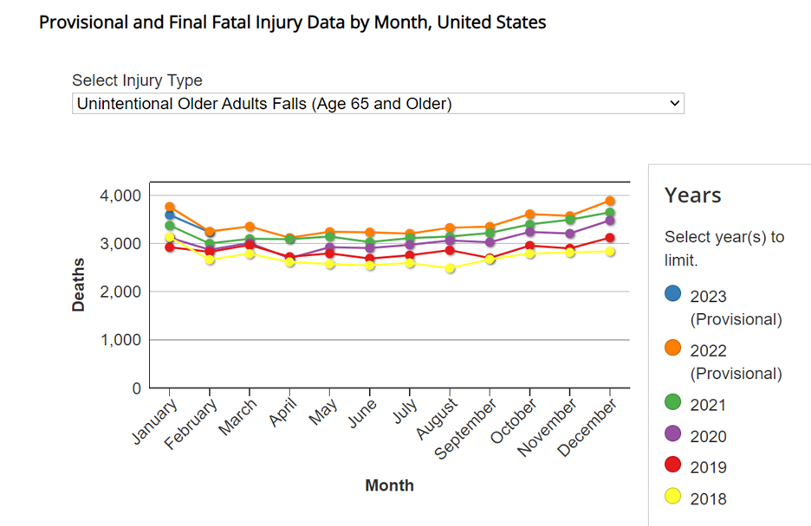Click the dropdown chevron arrow

(675, 104)
